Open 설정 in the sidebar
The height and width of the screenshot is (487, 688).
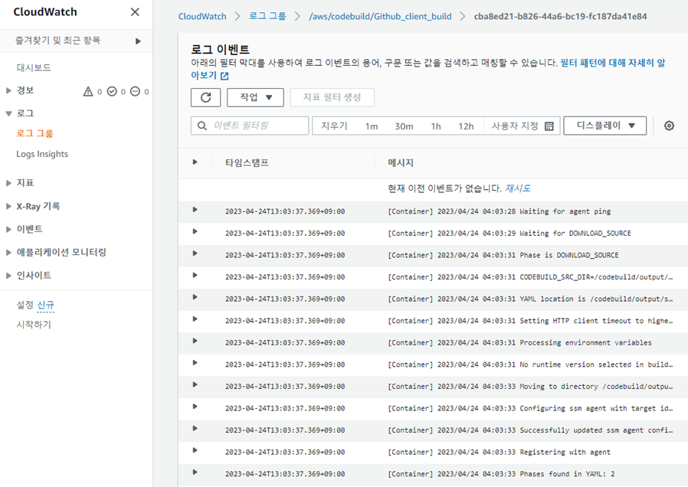[x=25, y=305]
